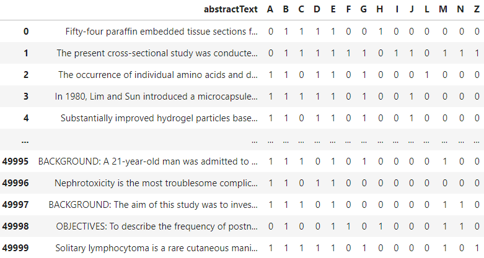484x258 pixels.
Task: Click the 'Fifty-four paraffin embedded tissue' abstract cell
Action: point(161,32)
